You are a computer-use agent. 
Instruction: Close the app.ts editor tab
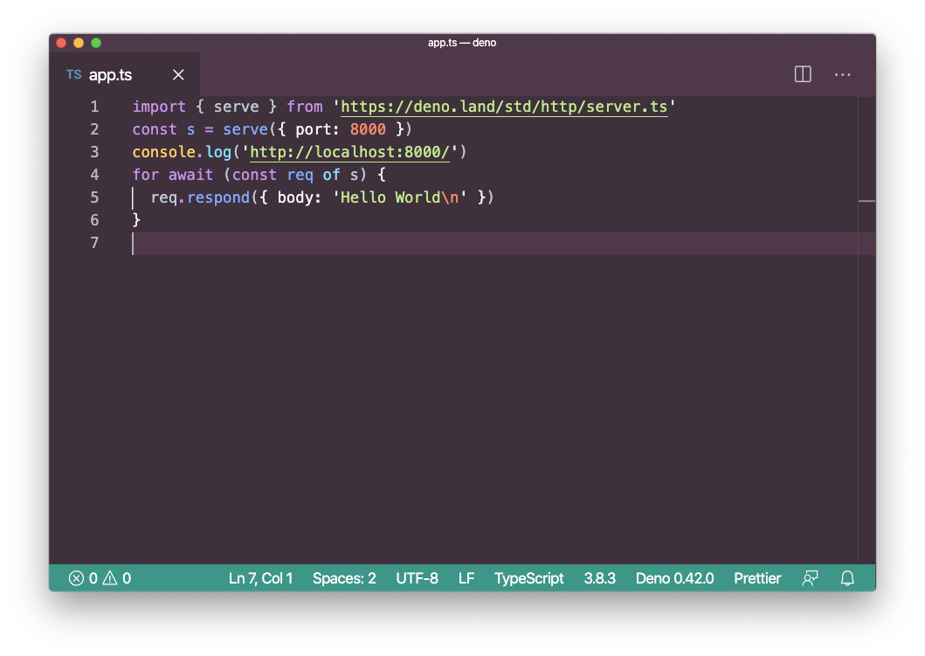[178, 75]
